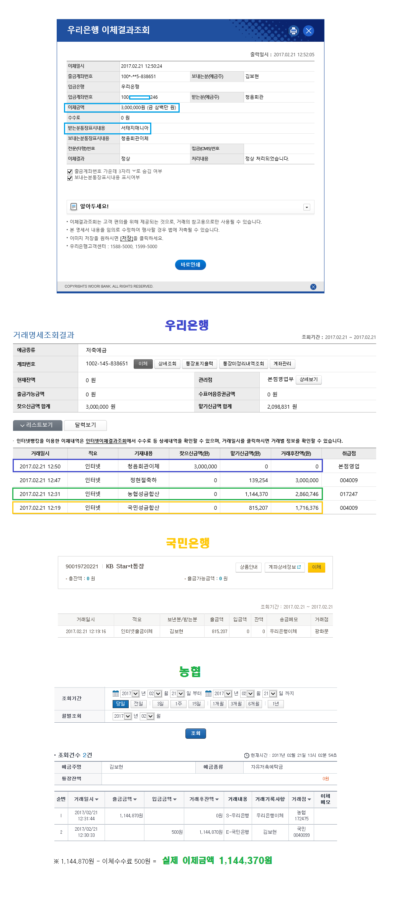Click transaction date 2017.02.21 12:50

(40, 466)
